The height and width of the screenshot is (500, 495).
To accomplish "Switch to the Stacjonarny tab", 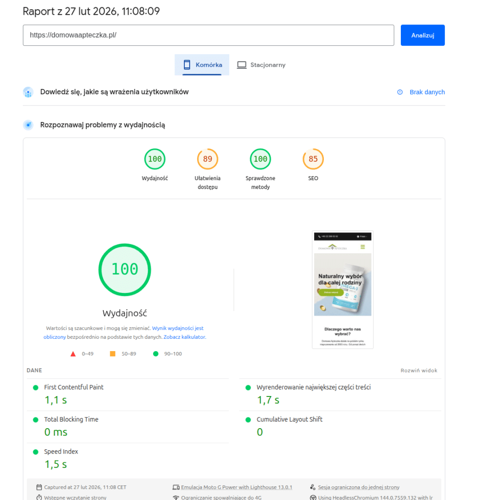I will point(261,65).
